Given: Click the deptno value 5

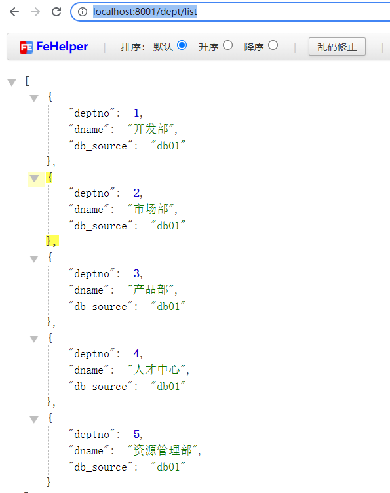Looking at the screenshot, I should [136, 434].
